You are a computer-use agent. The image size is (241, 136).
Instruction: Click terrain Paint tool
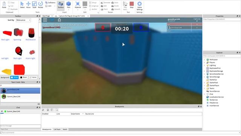tap(104, 9)
